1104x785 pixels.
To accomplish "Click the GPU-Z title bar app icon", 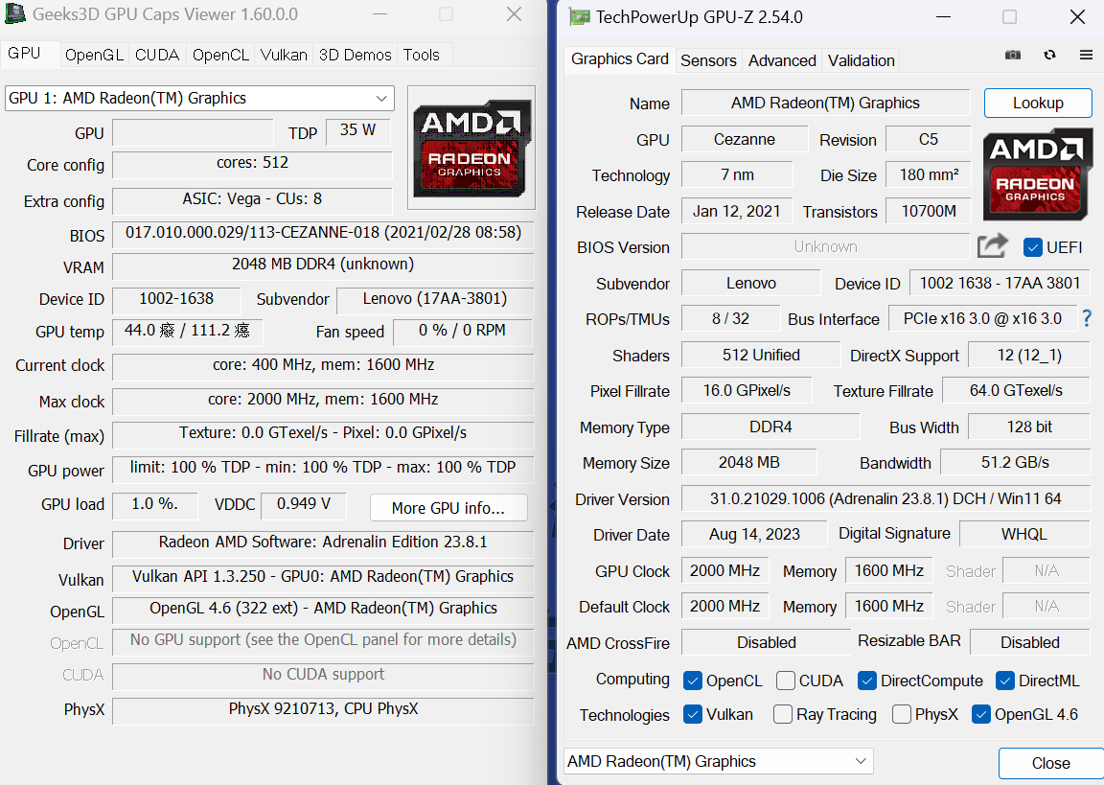I will [580, 17].
